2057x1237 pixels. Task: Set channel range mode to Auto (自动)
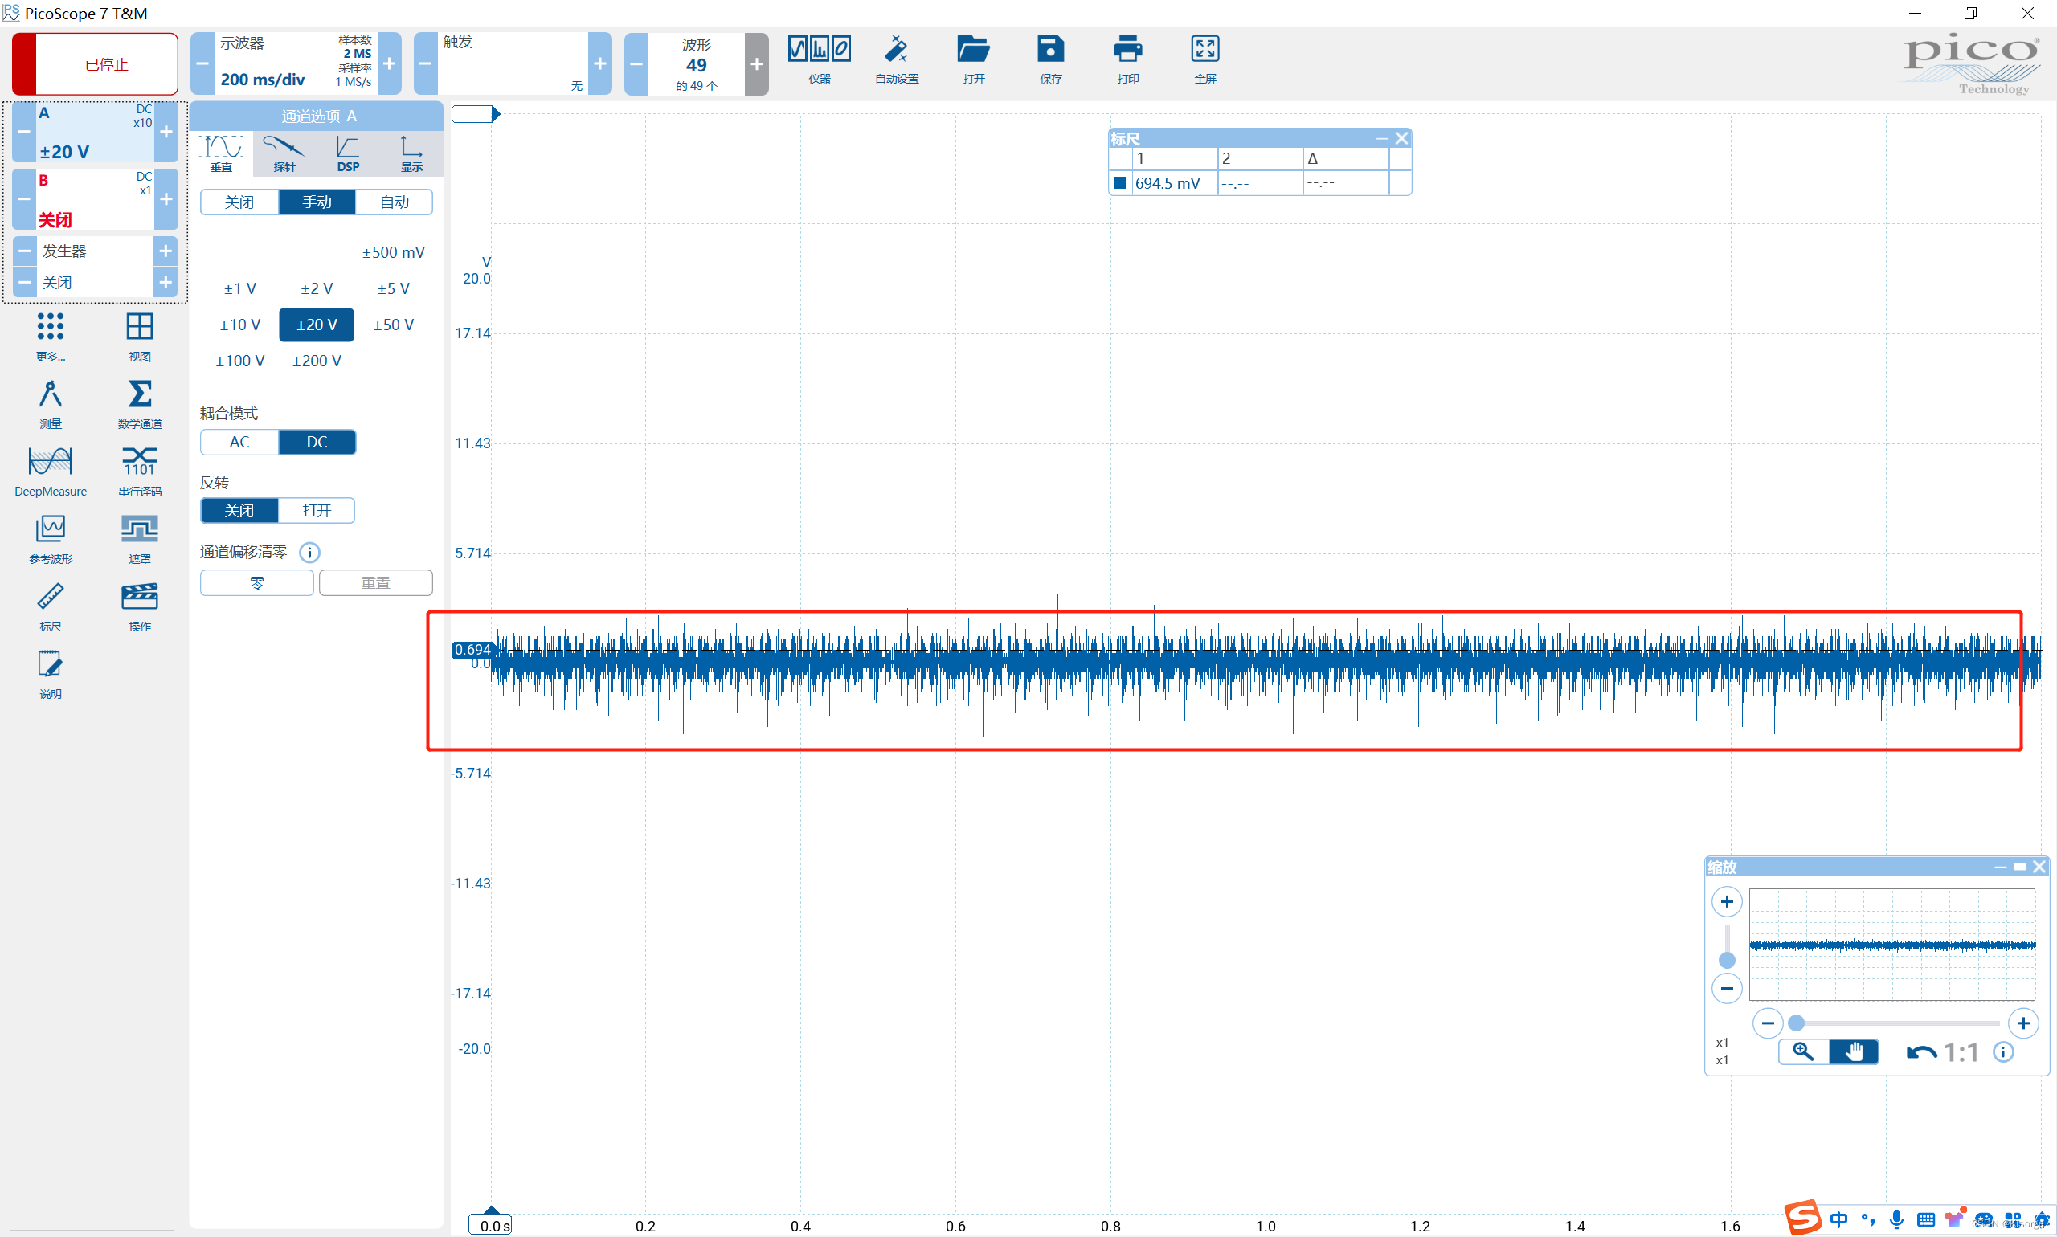[x=394, y=202]
